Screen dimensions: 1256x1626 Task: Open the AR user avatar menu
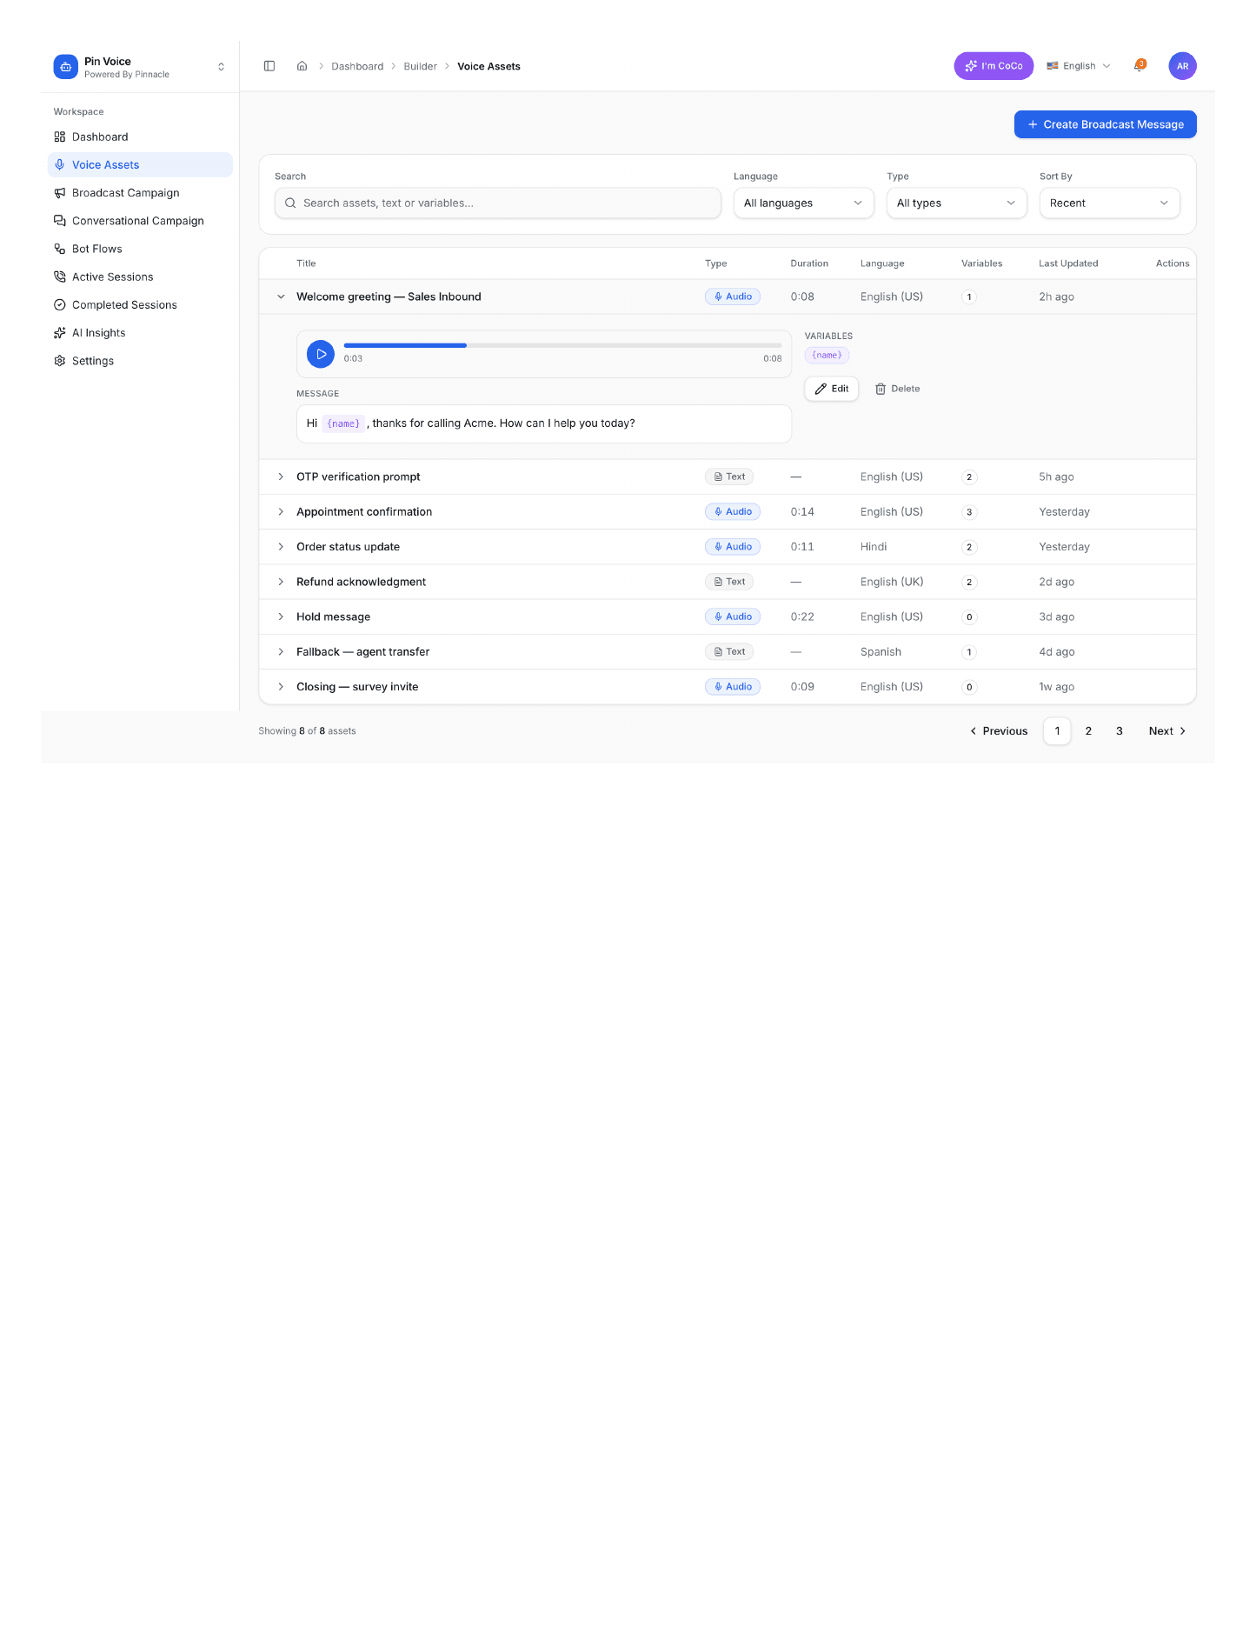coord(1182,66)
